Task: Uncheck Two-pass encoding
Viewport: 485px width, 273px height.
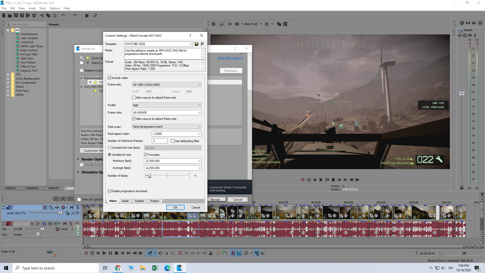Action: pyautogui.click(x=146, y=155)
